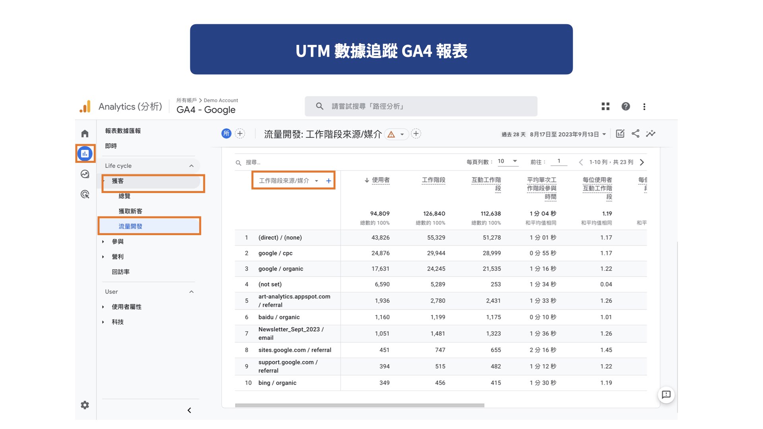
Task: Expand the 使用者屬性 tree node
Action: click(103, 307)
